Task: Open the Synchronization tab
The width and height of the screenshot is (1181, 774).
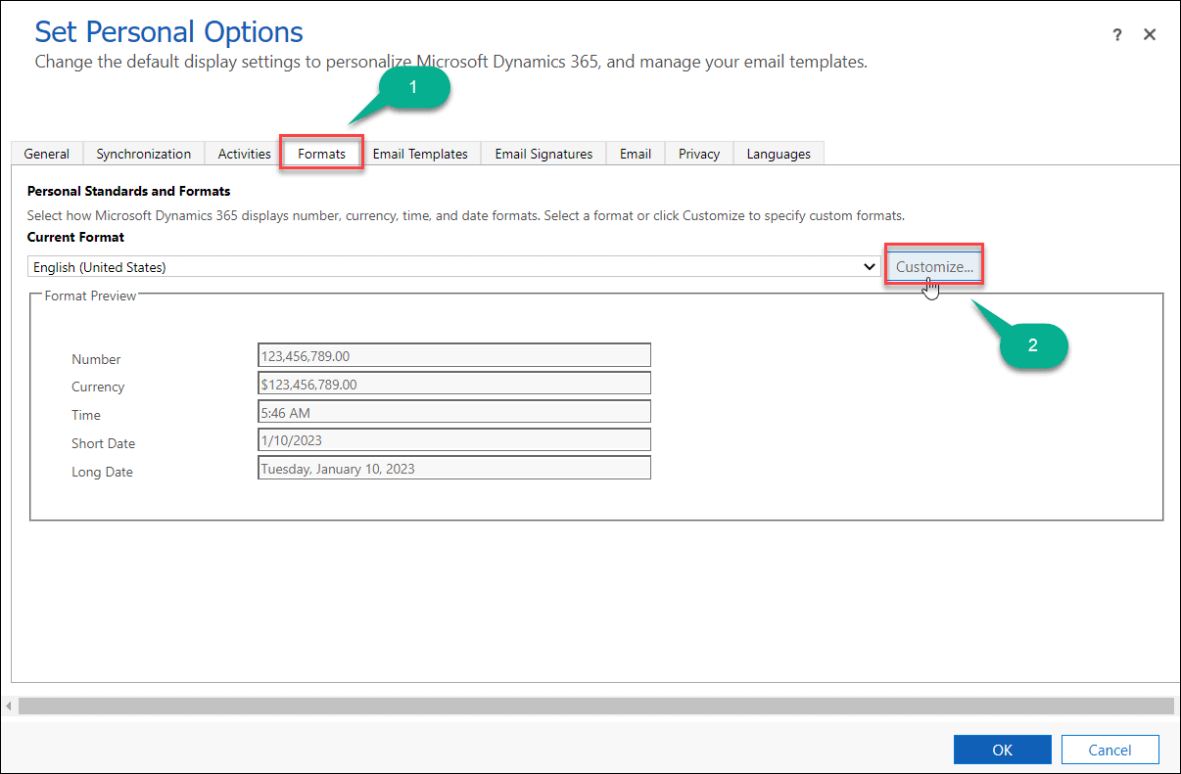Action: point(143,153)
